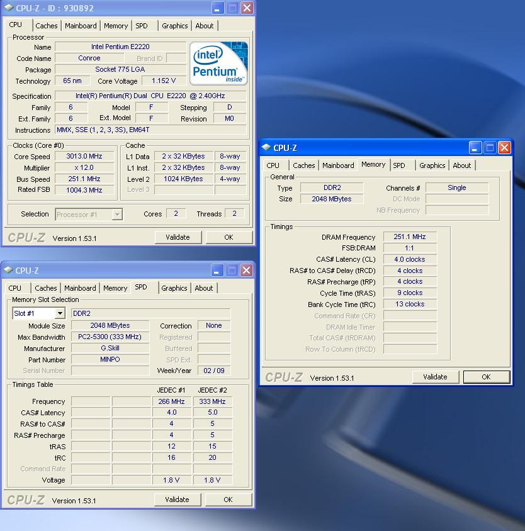Click OK in the Memory window
This screenshot has width=525, height=531.
click(x=487, y=377)
